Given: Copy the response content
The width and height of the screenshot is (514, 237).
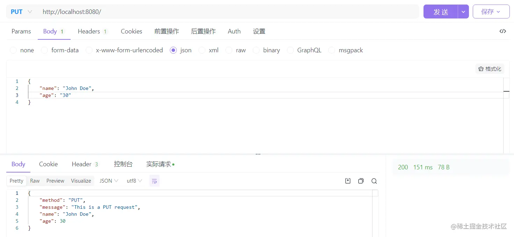Looking at the screenshot, I should [x=361, y=181].
